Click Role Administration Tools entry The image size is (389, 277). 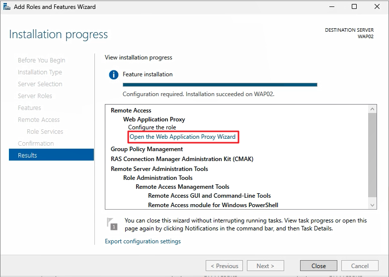158,178
